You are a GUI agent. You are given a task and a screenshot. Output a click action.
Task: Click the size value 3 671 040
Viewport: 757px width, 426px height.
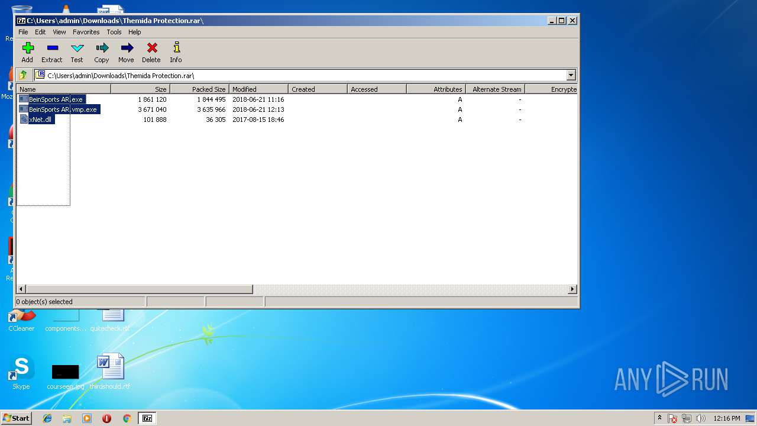click(x=152, y=109)
